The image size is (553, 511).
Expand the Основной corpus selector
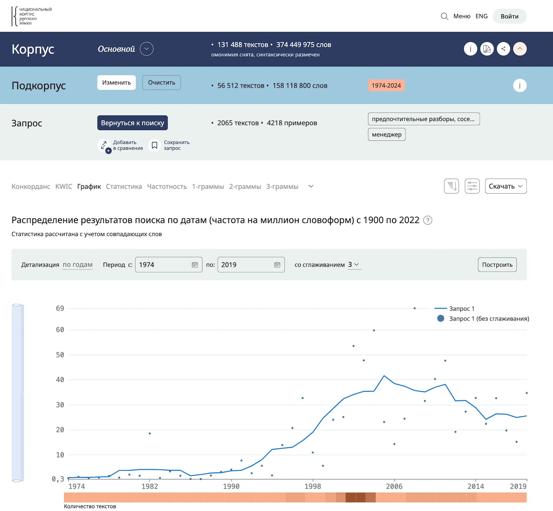tap(147, 49)
